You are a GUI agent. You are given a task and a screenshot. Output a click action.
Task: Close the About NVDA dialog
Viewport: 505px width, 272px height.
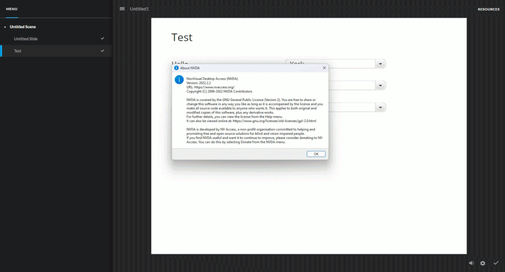(325, 68)
